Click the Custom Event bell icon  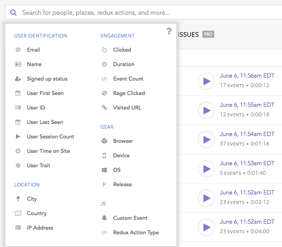(x=104, y=218)
